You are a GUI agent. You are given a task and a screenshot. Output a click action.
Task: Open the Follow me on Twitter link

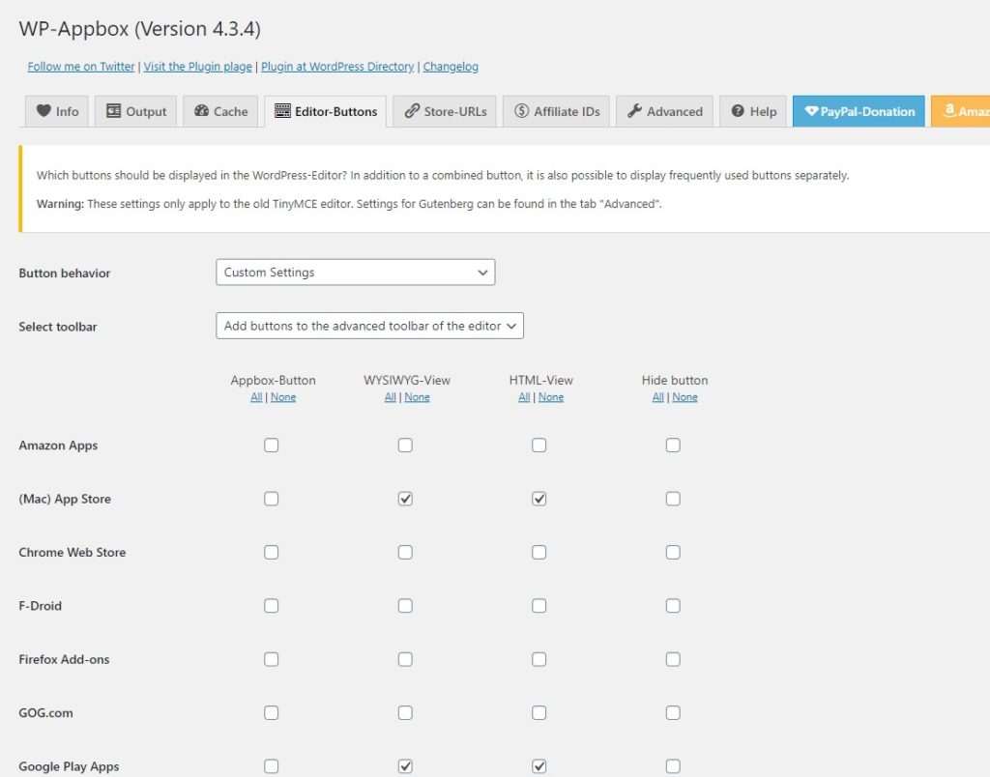(x=81, y=67)
